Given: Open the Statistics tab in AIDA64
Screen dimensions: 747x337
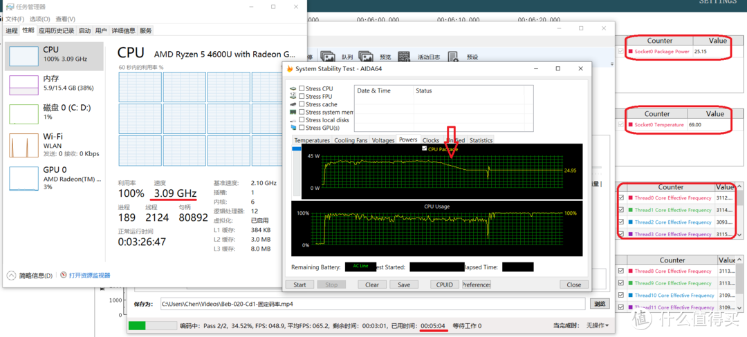Looking at the screenshot, I should click(x=481, y=140).
